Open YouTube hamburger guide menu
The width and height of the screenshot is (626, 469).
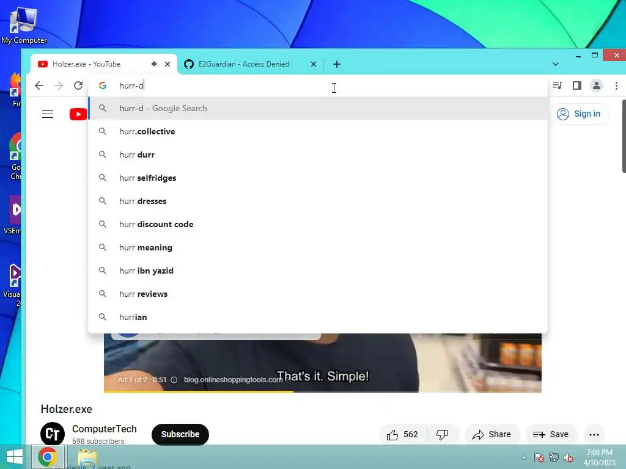coord(48,114)
